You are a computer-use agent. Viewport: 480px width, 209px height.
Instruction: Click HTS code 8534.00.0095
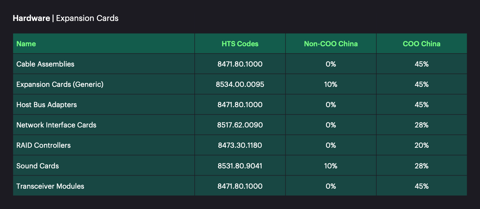click(240, 84)
